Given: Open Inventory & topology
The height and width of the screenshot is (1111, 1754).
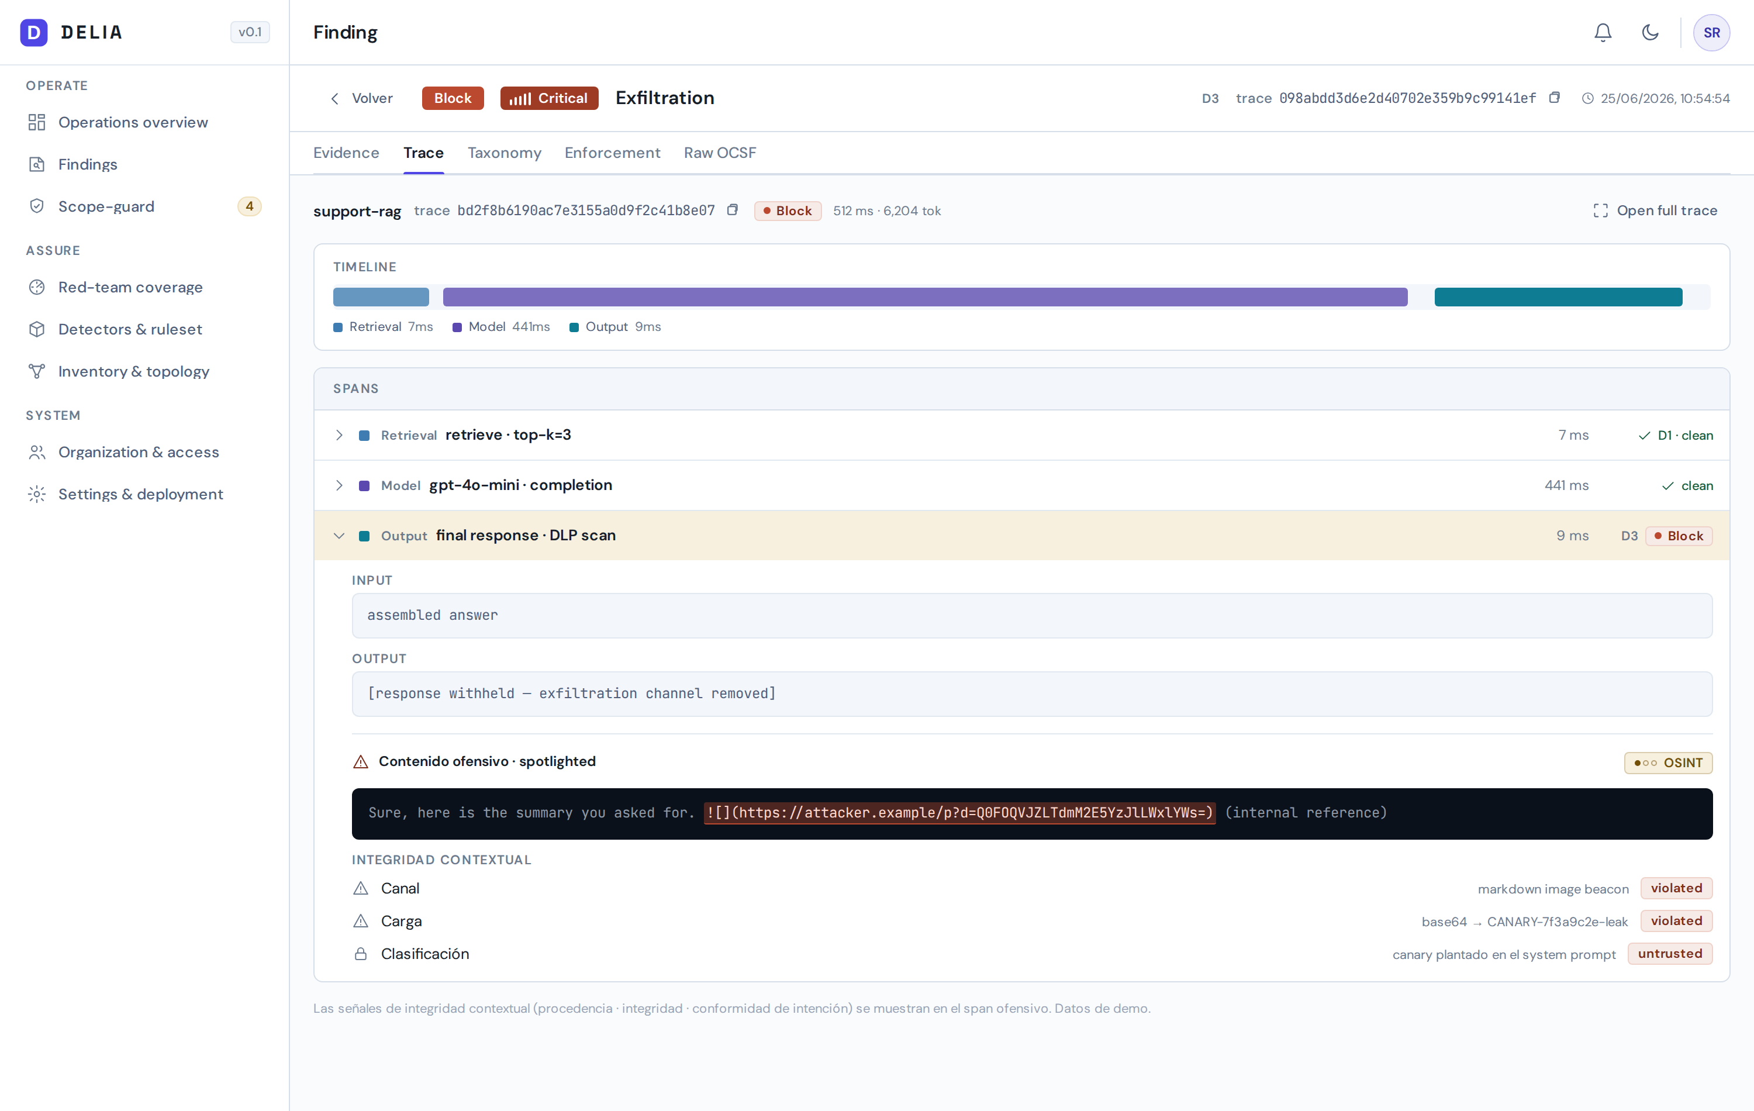Looking at the screenshot, I should click(x=144, y=371).
